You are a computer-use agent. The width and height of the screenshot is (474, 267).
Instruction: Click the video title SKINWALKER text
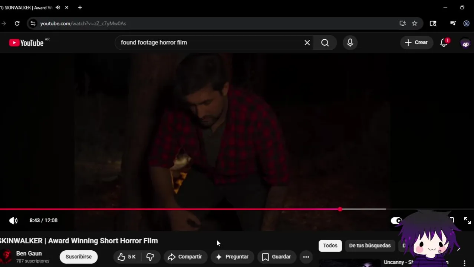pyautogui.click(x=79, y=241)
